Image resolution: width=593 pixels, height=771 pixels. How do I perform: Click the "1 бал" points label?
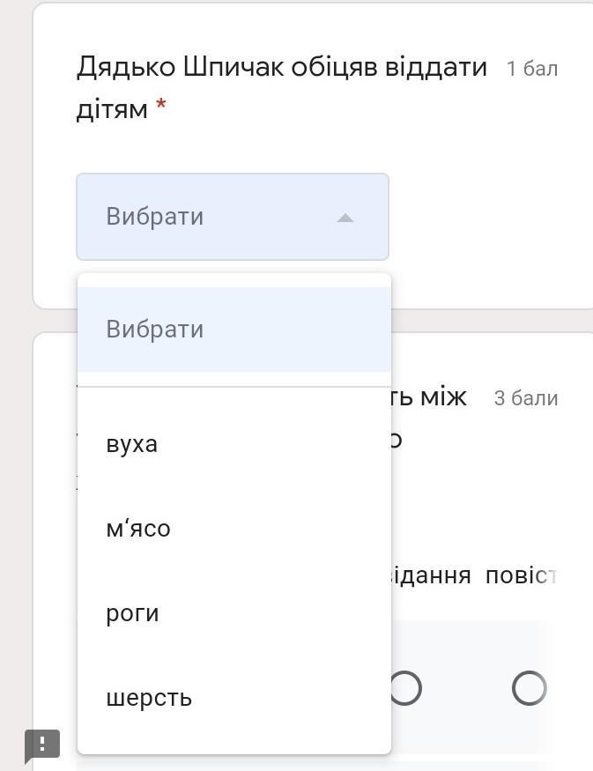coord(532,69)
